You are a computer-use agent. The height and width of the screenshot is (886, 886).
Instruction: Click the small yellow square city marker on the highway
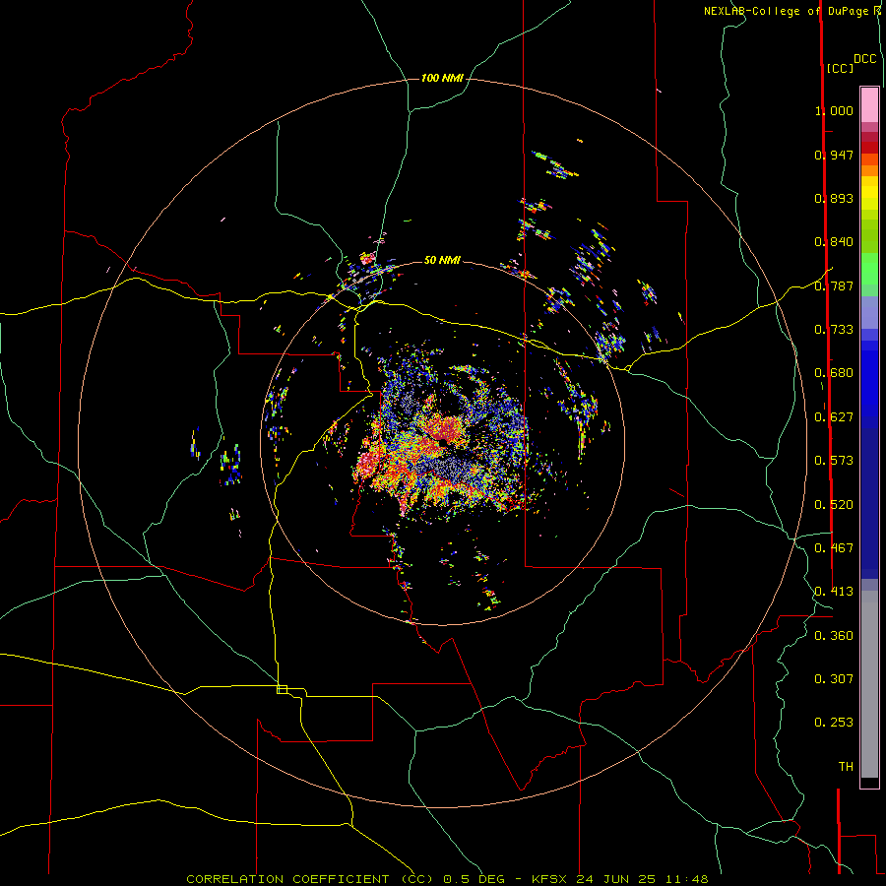[x=282, y=689]
